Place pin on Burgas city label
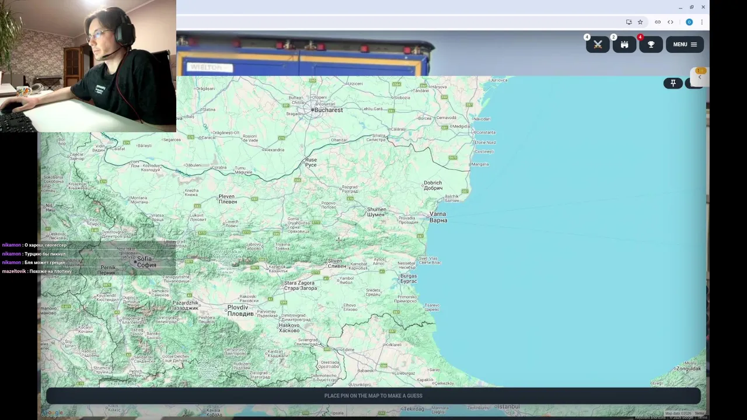747x420 pixels. pos(409,278)
